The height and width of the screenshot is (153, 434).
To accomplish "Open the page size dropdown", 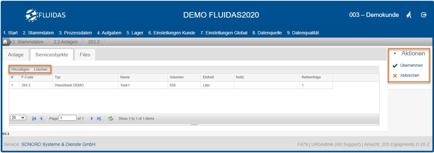I will 18,118.
